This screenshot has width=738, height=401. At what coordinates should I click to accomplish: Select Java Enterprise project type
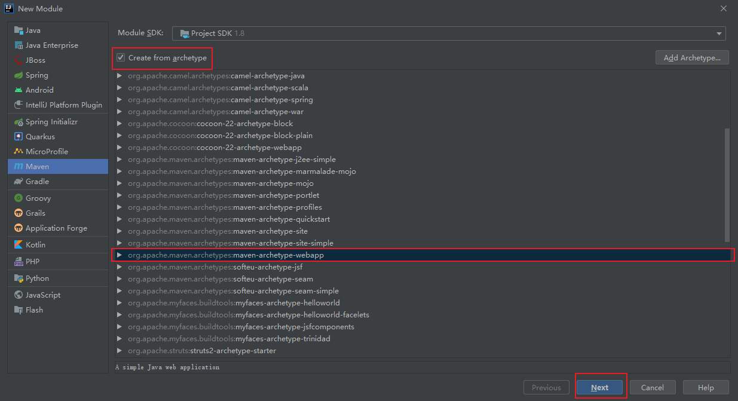tap(58, 45)
